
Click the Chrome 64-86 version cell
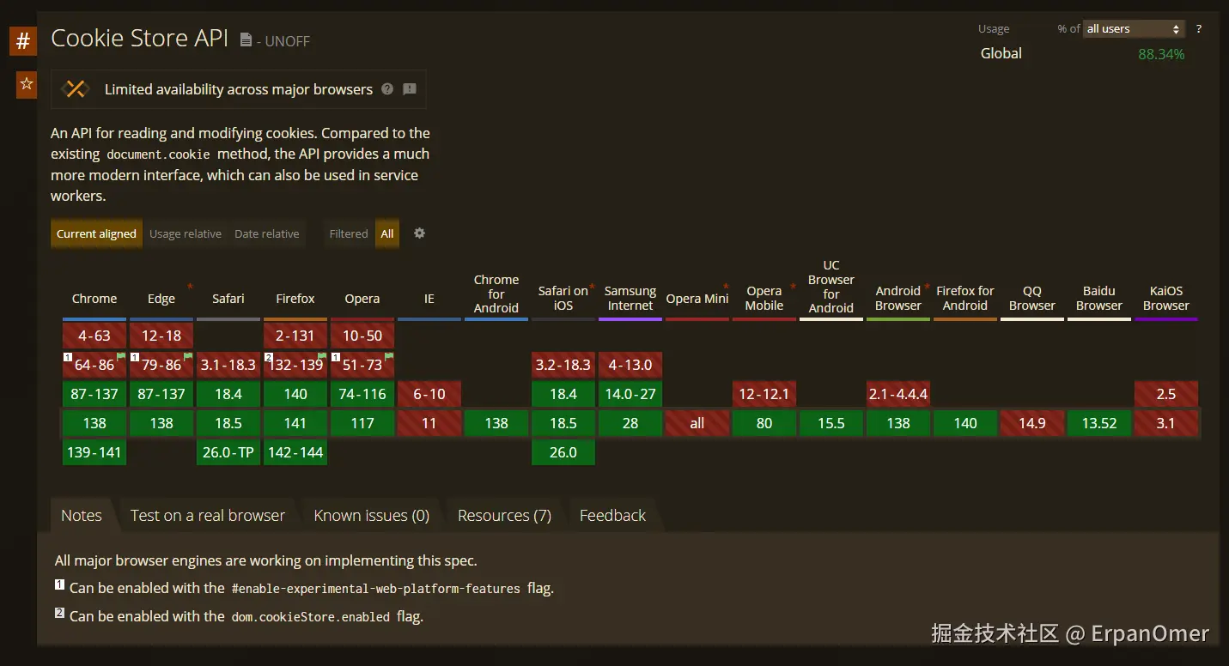click(x=94, y=365)
